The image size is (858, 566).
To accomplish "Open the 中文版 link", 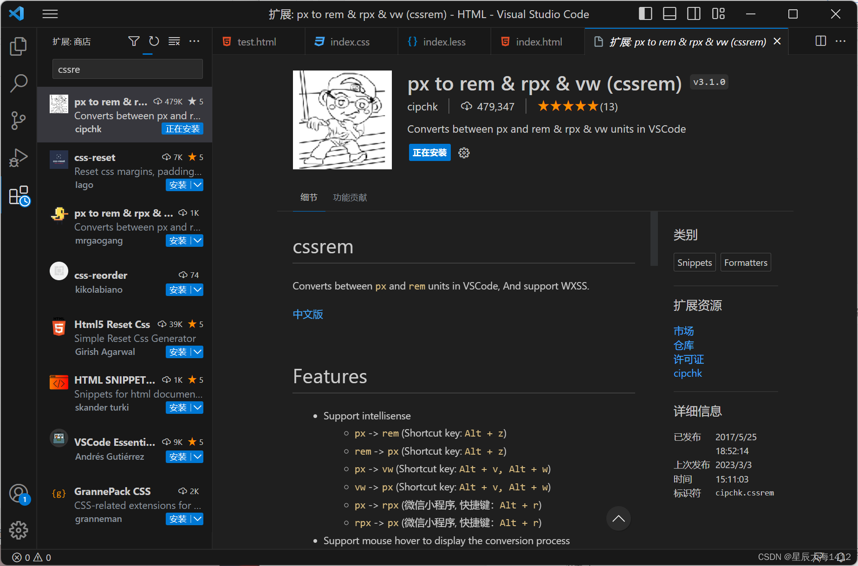I will click(308, 314).
